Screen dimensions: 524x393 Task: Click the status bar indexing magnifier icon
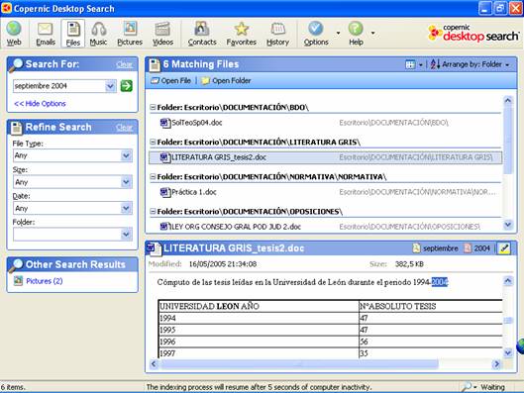coord(468,387)
